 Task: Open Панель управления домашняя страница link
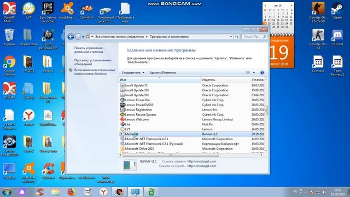(x=89, y=50)
